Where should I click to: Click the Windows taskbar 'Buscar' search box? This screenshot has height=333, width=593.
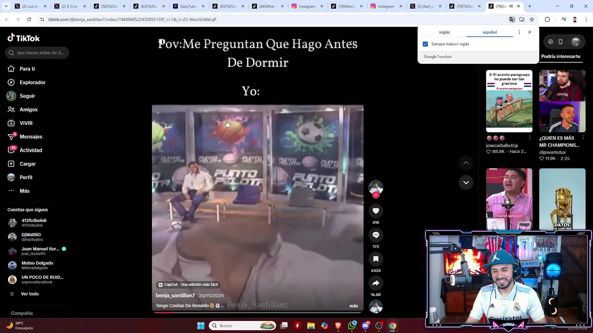point(242,326)
